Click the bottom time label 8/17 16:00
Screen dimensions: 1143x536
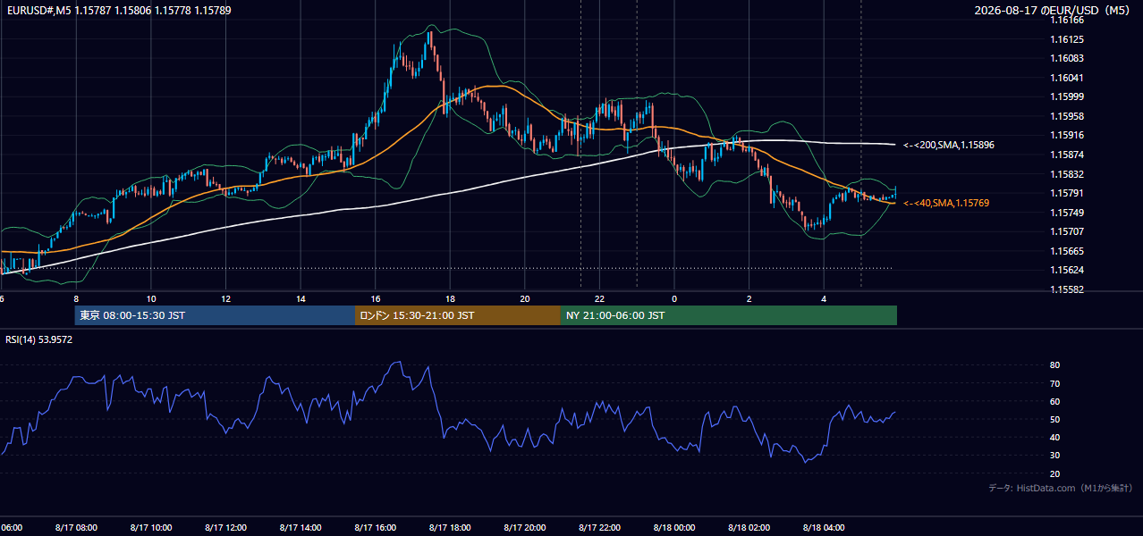point(376,528)
